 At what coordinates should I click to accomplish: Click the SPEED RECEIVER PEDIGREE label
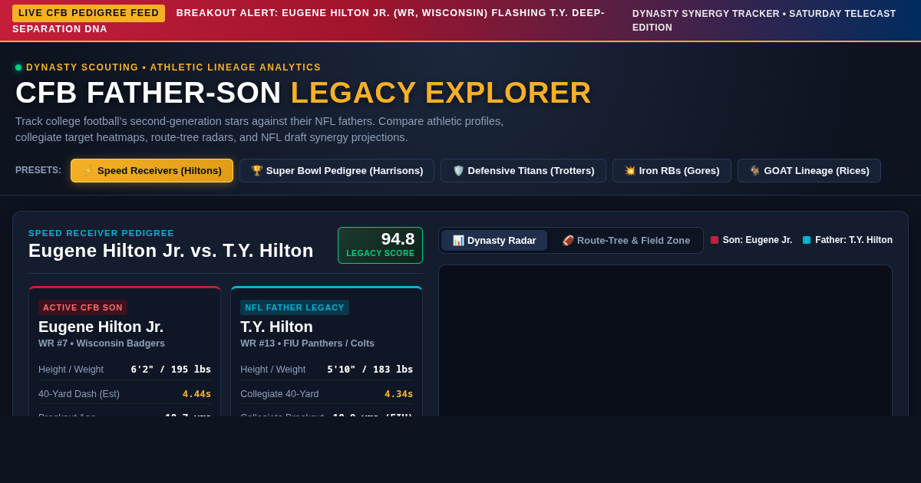(x=101, y=233)
